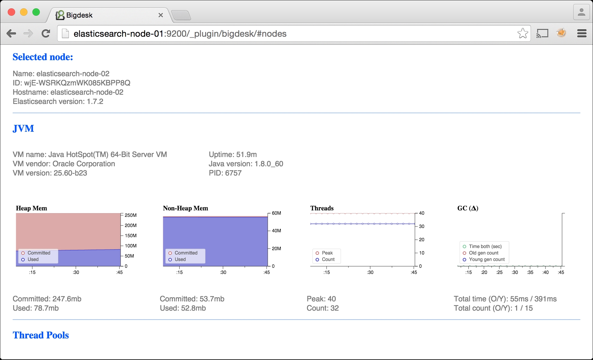Click the JVM section heading
Viewport: 593px width, 360px height.
[23, 128]
